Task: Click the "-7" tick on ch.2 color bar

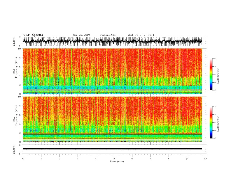Action: [x=215, y=138]
